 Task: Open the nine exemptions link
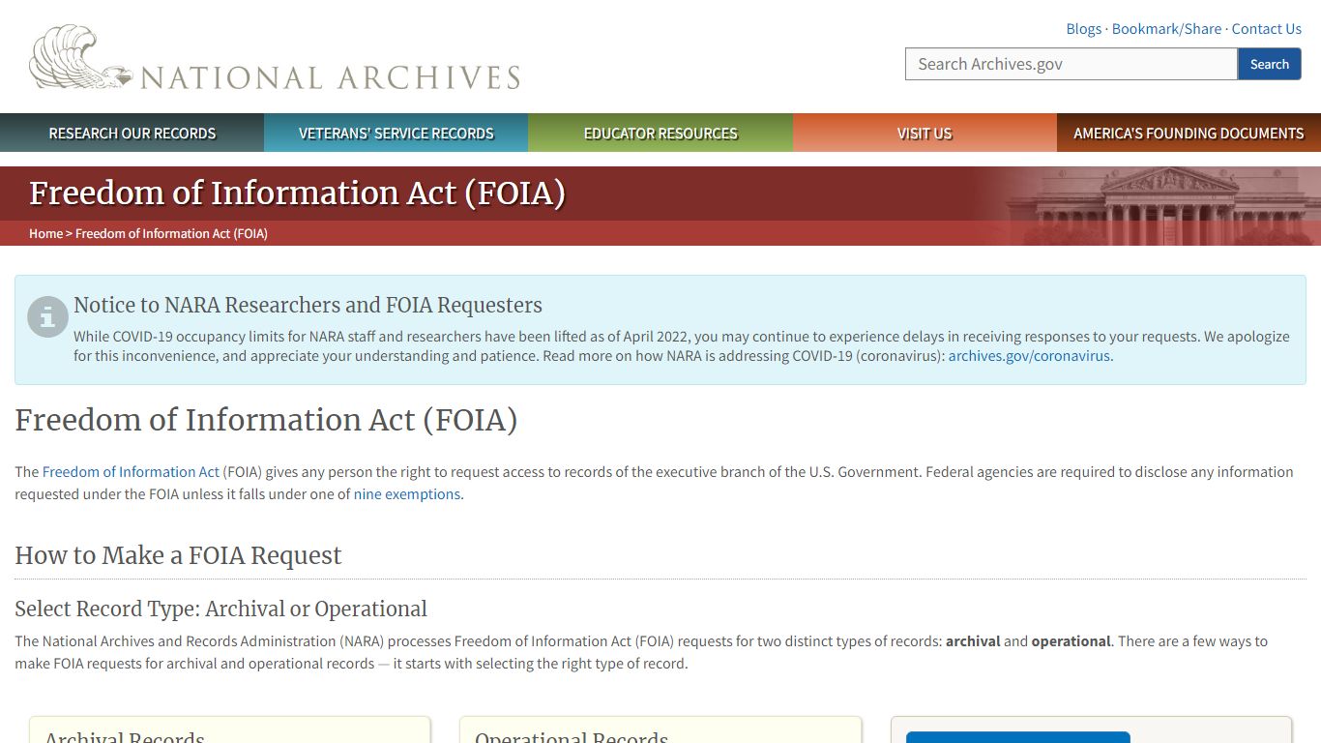[x=407, y=494]
